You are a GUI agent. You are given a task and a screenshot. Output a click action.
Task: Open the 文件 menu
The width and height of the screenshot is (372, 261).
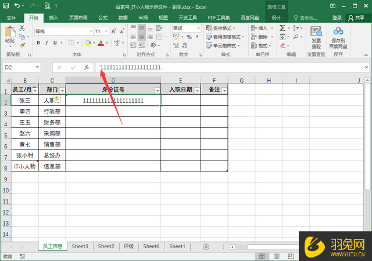pos(11,18)
